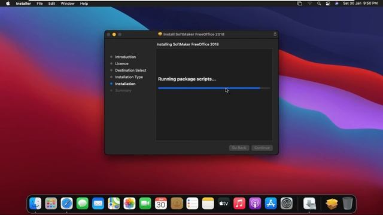
Task: Open the Installer application menu
Action: click(23, 4)
